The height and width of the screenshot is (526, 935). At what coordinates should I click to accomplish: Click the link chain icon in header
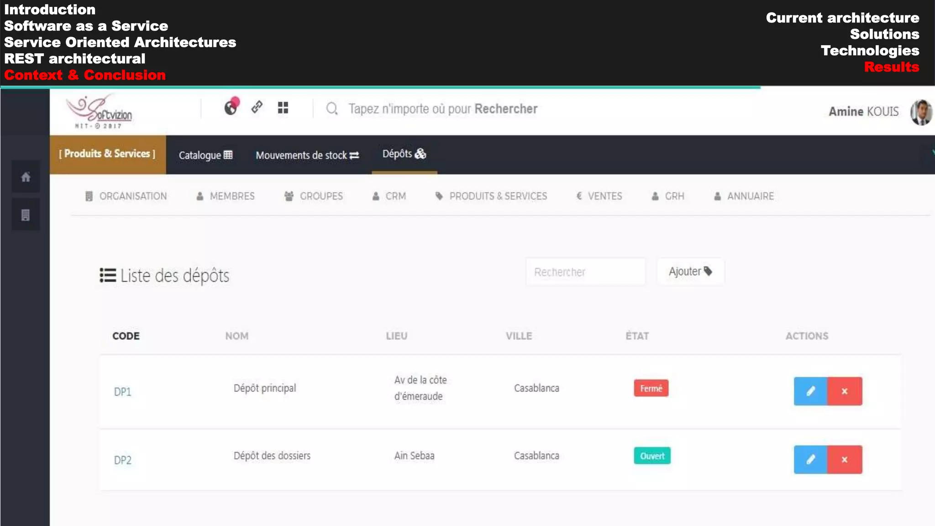coord(257,107)
